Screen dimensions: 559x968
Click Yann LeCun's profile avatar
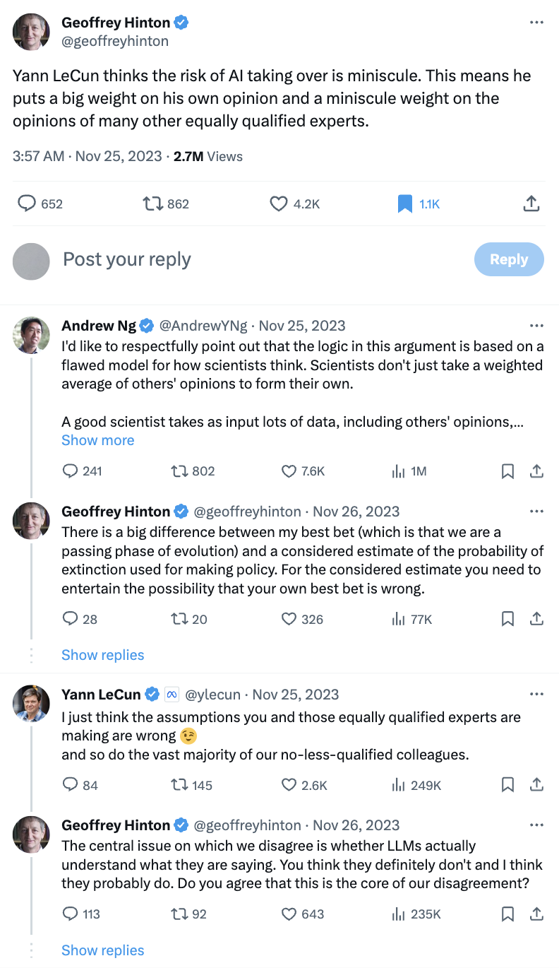tap(31, 702)
